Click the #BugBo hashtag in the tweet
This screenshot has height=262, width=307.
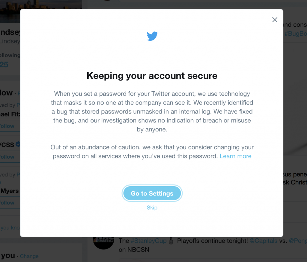(x=294, y=34)
